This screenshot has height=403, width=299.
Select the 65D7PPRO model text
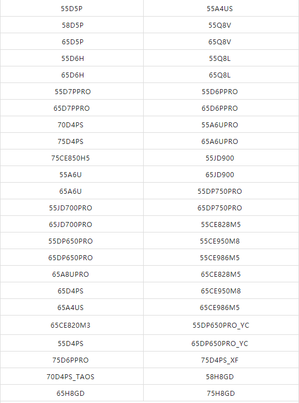[72, 108]
